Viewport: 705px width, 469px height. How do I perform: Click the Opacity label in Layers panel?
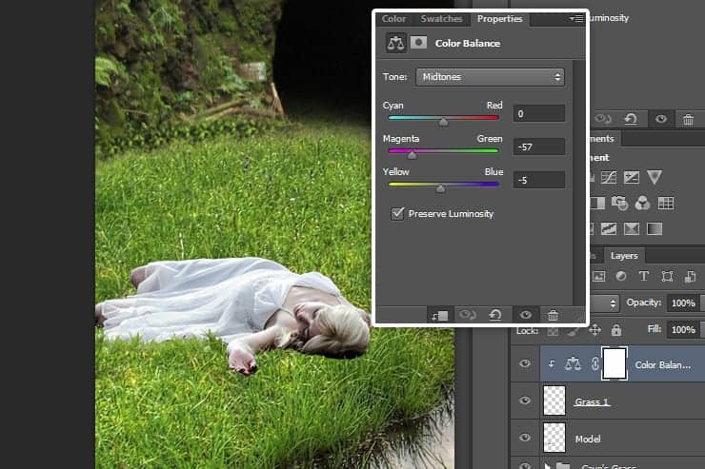click(644, 303)
